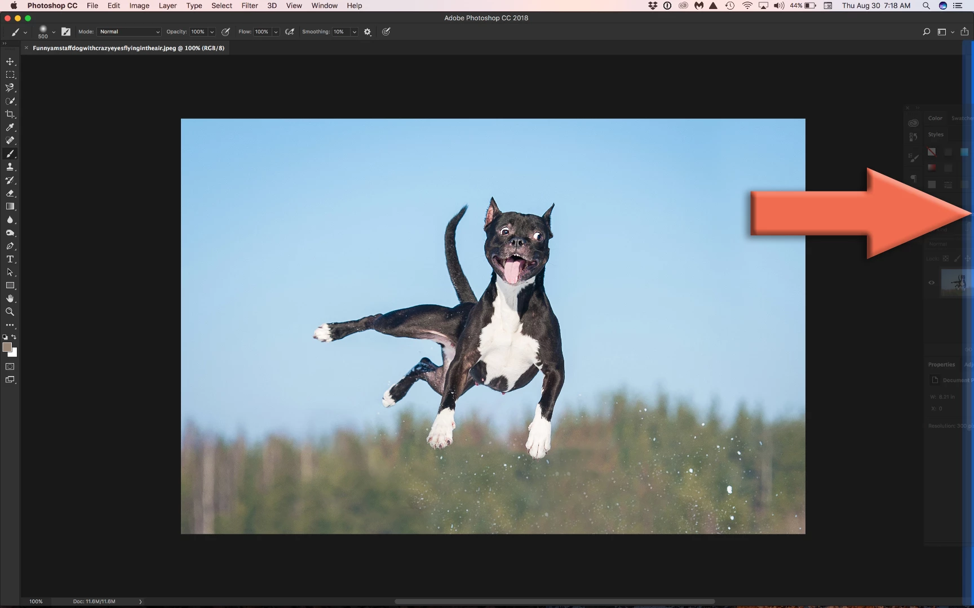Select the History Brush tool
The height and width of the screenshot is (608, 974).
coord(10,180)
